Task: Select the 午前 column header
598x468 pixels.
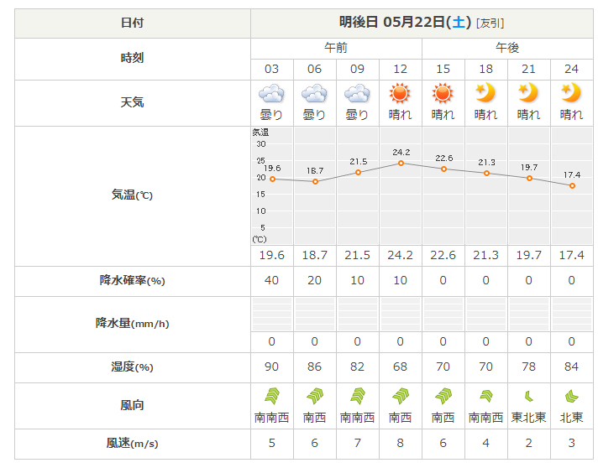Action: pyautogui.click(x=336, y=48)
